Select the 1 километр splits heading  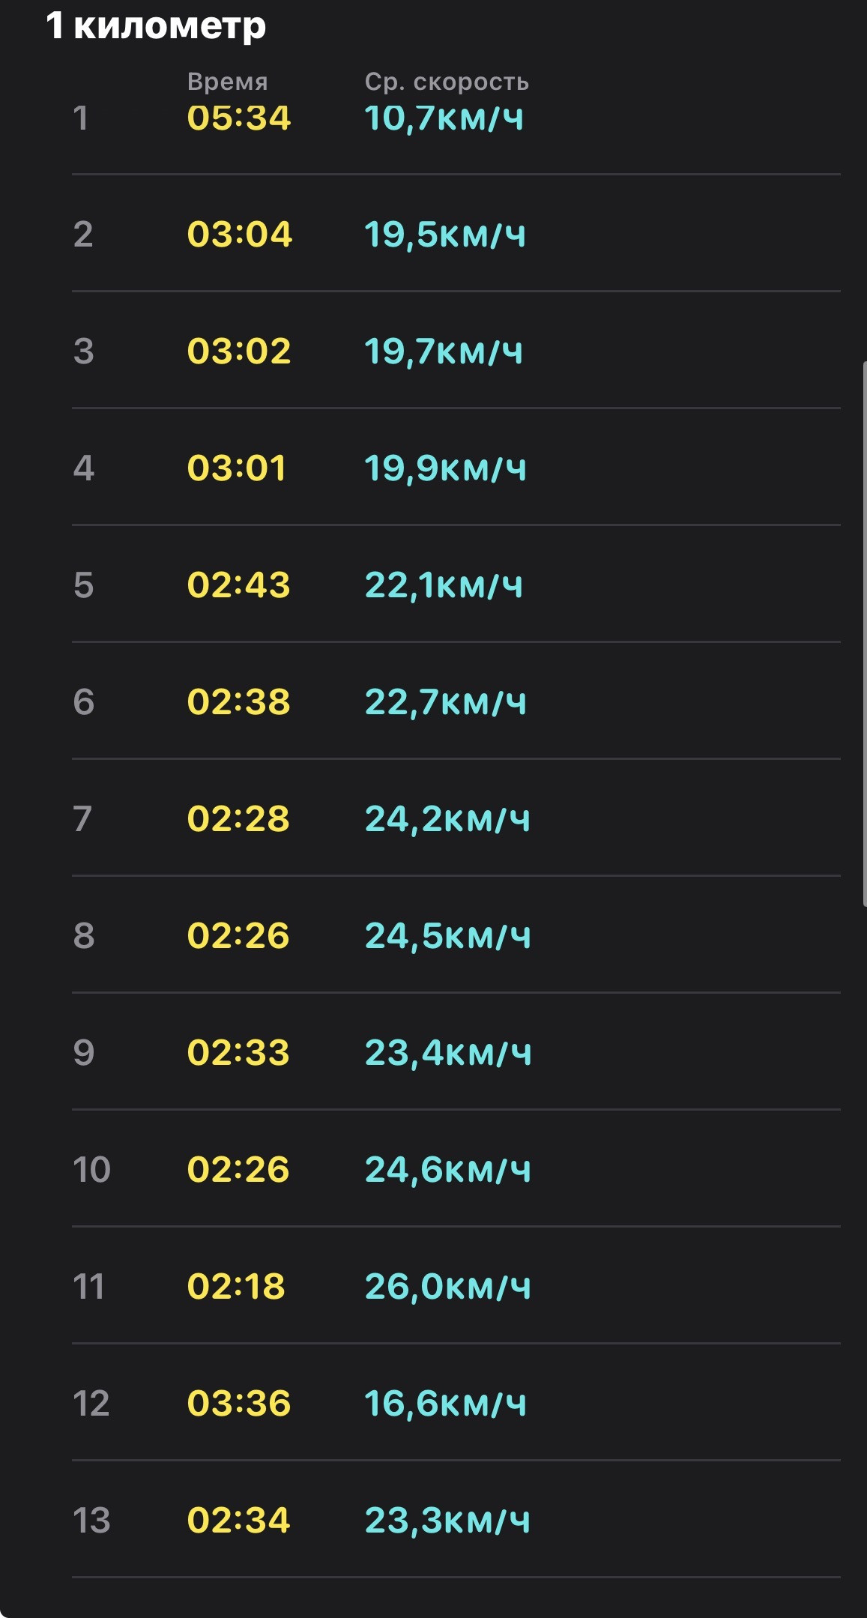pos(156,27)
